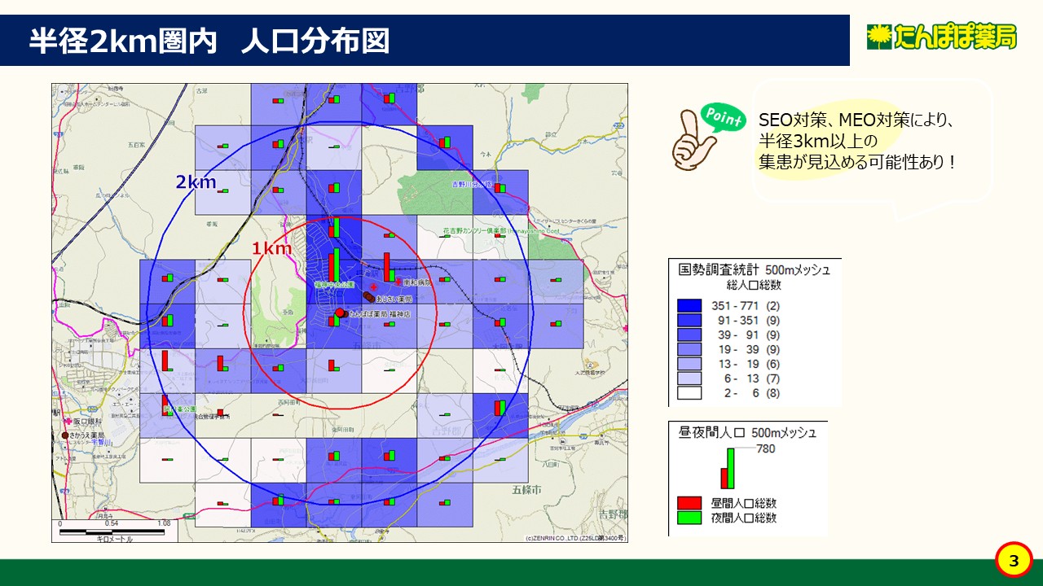Click the あじさい薬局 brown map marker
1043x586 pixels.
[x=368, y=299]
